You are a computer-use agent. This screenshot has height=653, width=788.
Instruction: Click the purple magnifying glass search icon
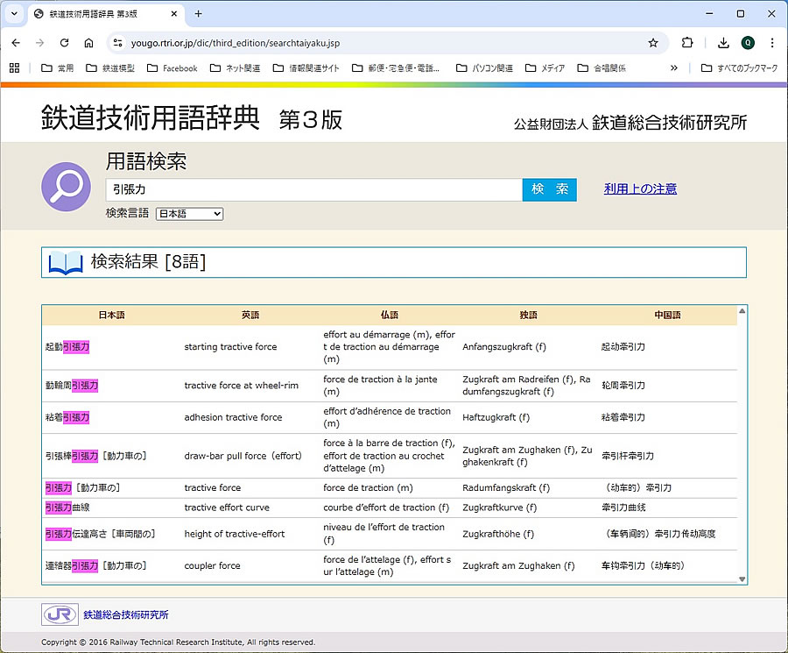(x=66, y=187)
